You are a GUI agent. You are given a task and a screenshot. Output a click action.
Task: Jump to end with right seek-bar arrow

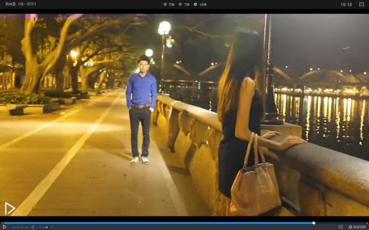point(367,223)
